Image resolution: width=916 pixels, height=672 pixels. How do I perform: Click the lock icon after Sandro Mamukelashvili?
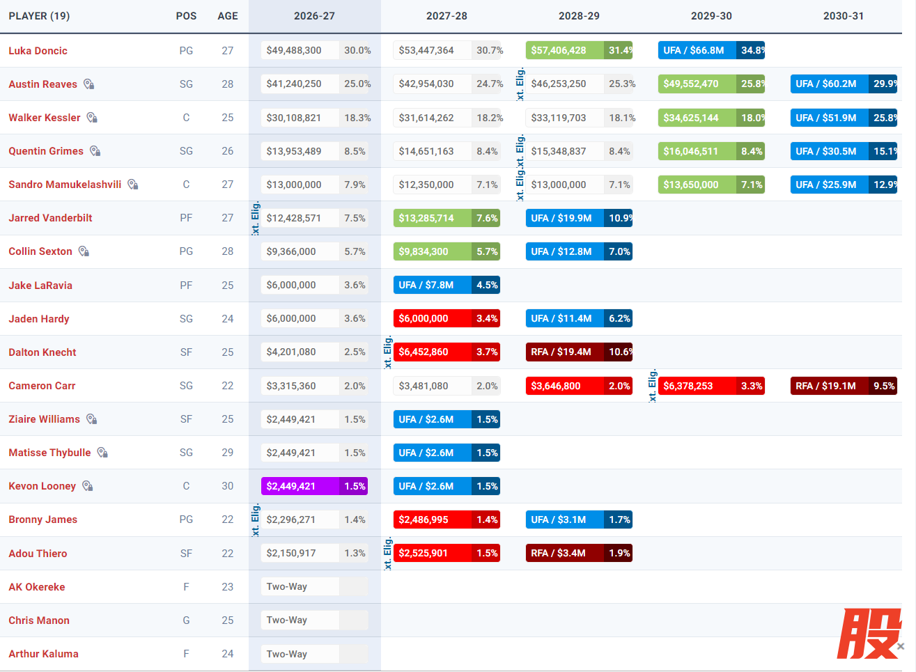[x=132, y=185]
